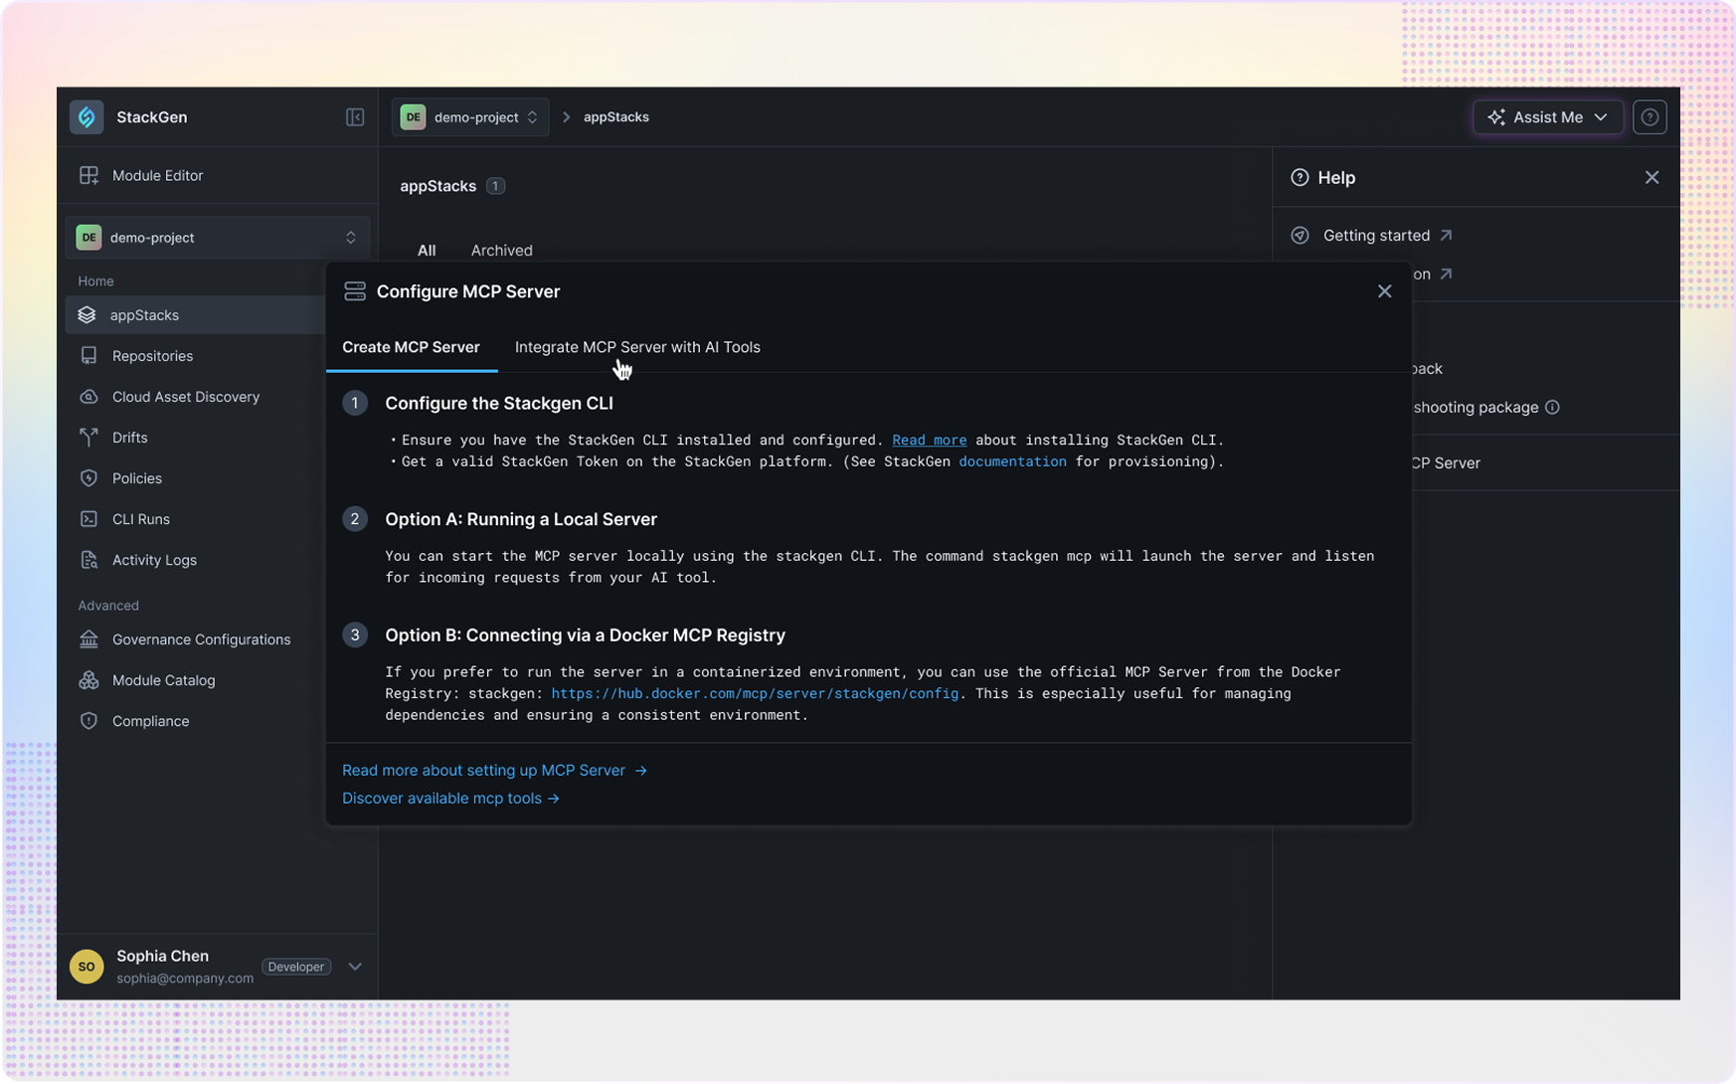The height and width of the screenshot is (1084, 1736).
Task: Expand Sophia Chen user menu chevron
Action: [x=355, y=967]
